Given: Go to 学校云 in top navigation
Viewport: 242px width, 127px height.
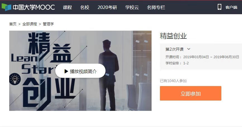Looking at the screenshot, I should point(132,8).
